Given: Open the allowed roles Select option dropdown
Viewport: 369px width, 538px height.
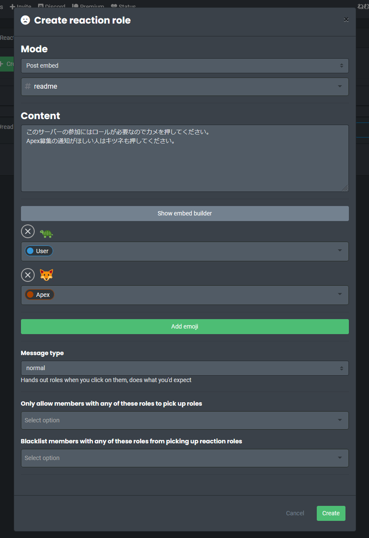Looking at the screenshot, I should (184, 421).
